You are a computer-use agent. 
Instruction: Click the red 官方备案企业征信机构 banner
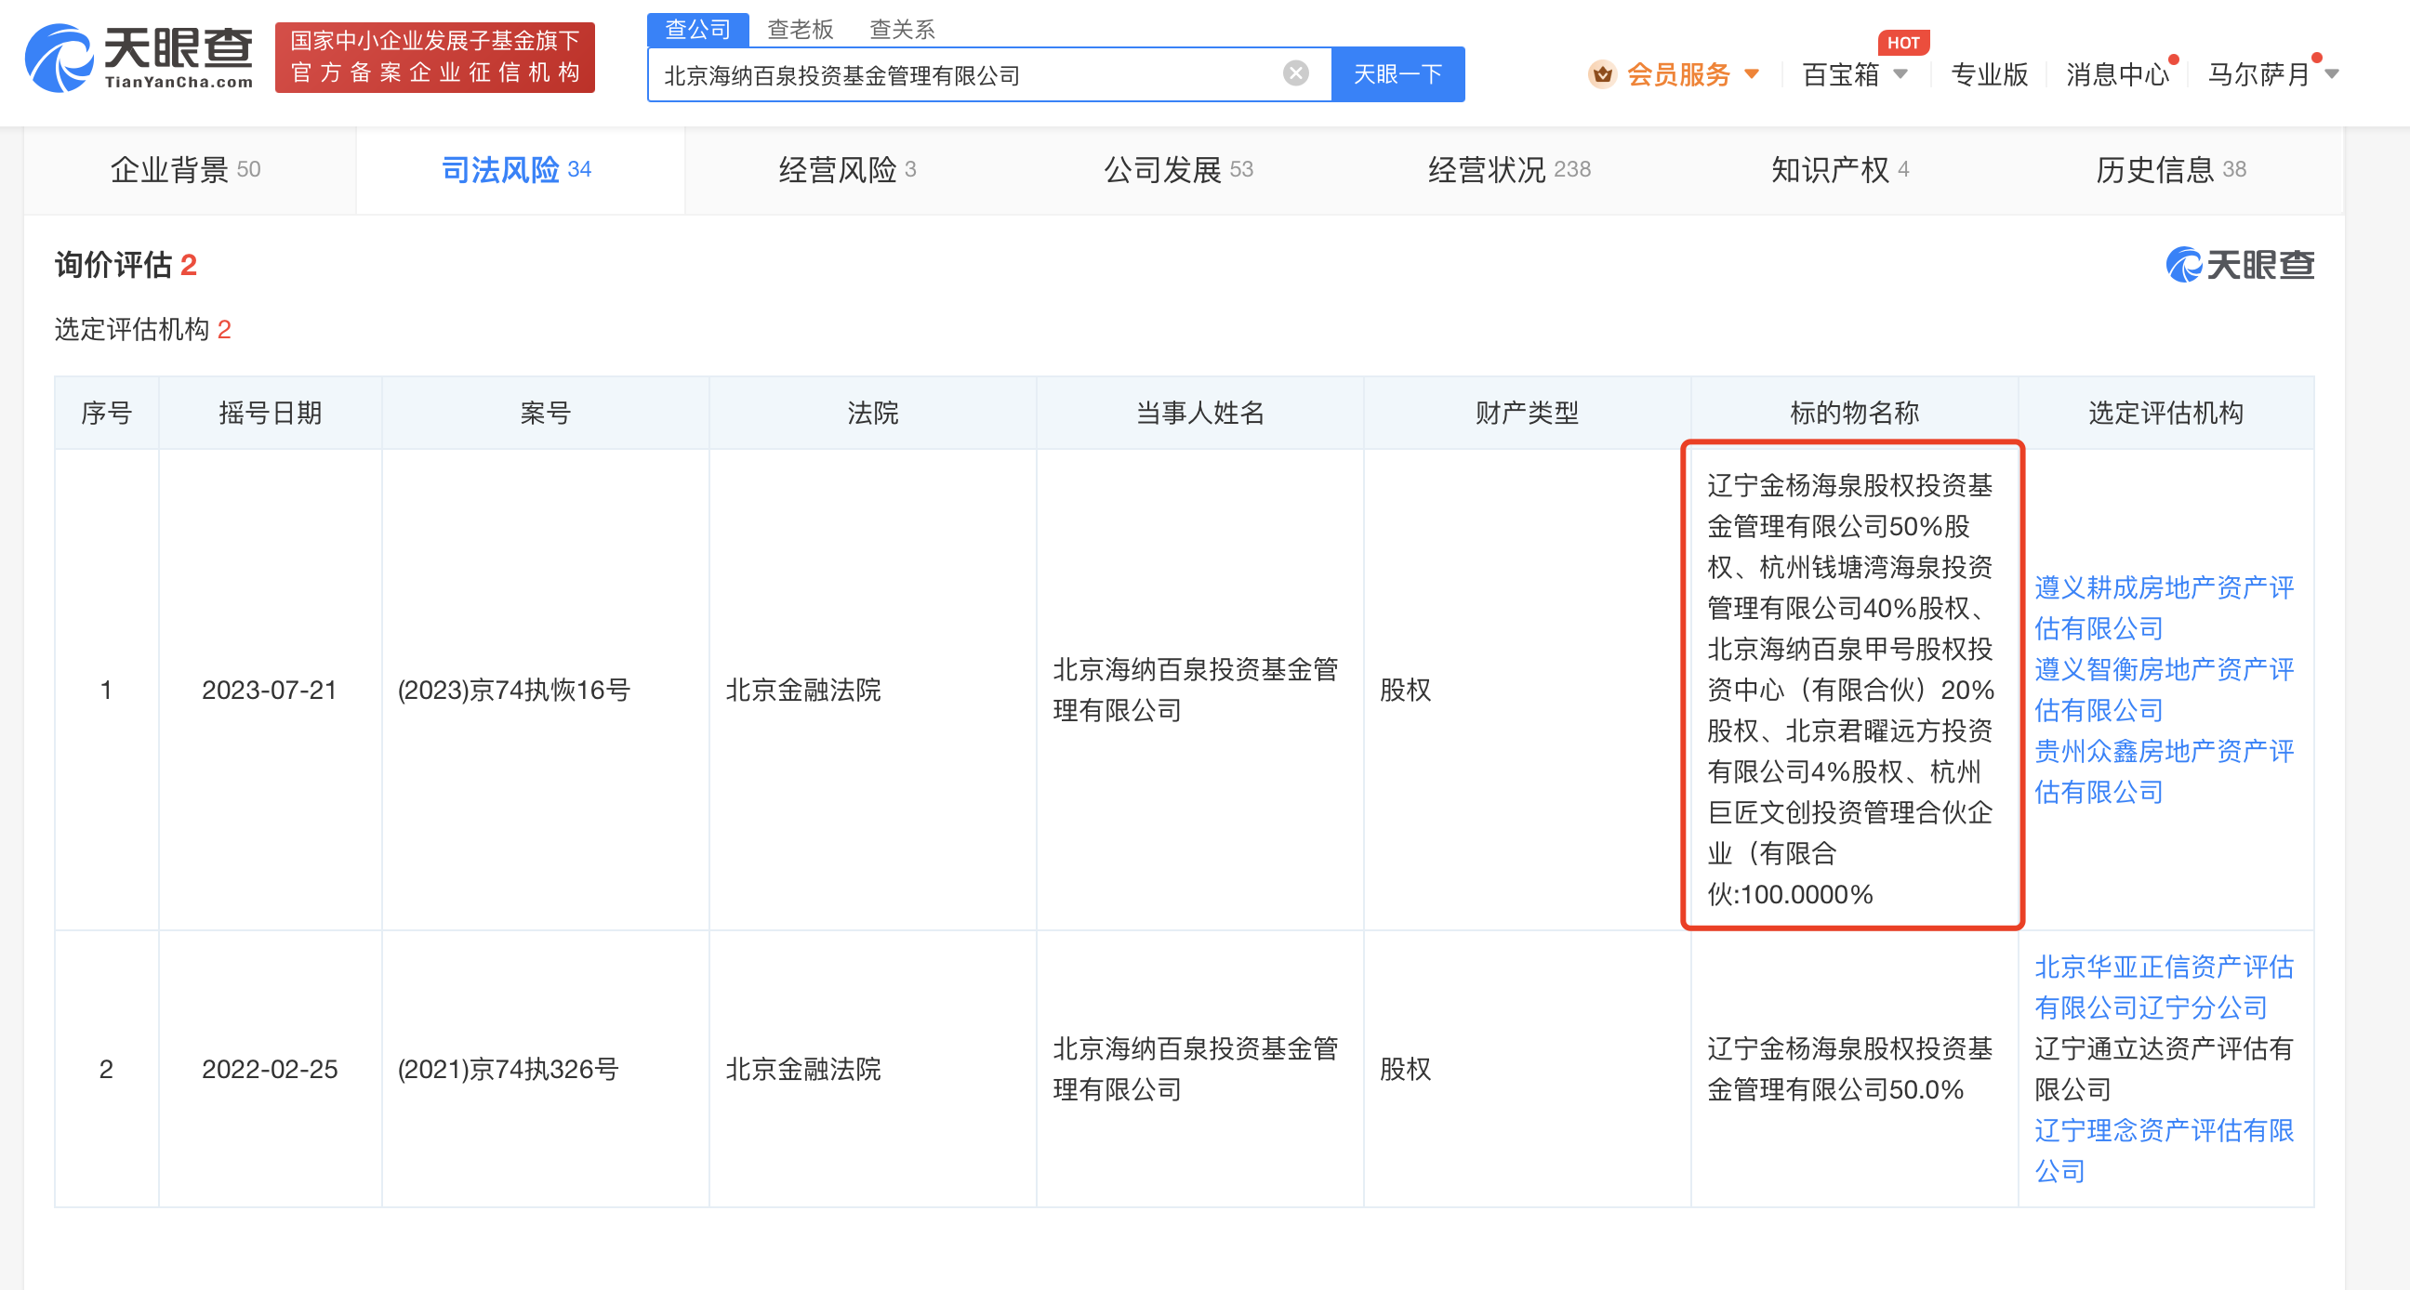[435, 58]
